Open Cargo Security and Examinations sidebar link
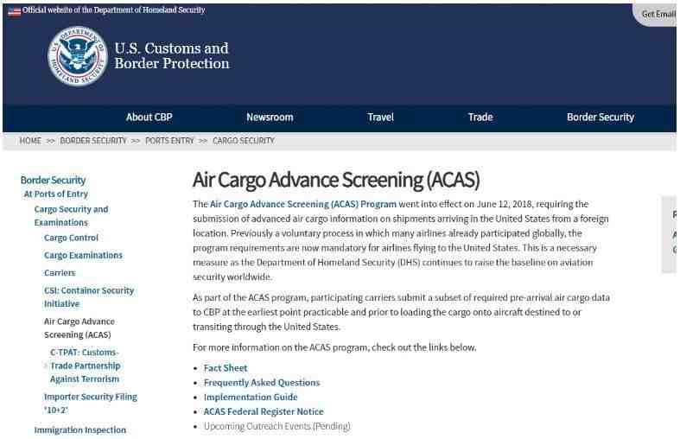The image size is (680, 439). [x=71, y=215]
